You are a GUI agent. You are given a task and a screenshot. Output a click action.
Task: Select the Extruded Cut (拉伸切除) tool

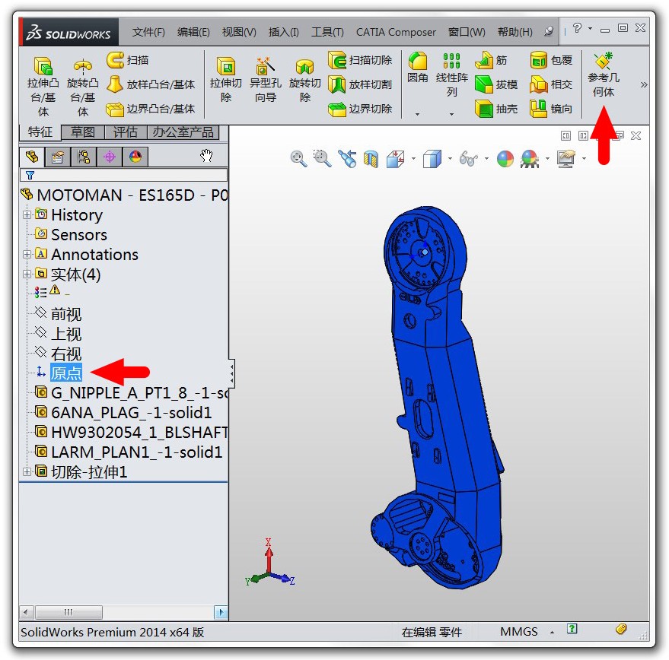[226, 80]
